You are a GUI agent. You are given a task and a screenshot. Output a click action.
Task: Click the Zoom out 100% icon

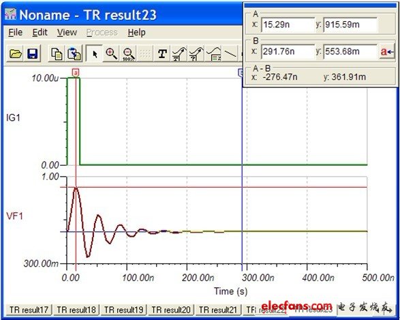(x=128, y=54)
